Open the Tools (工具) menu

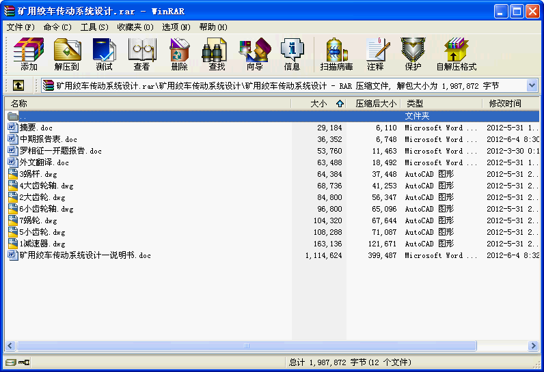click(x=94, y=27)
